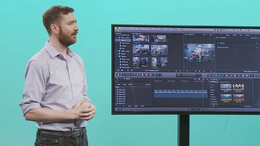260x146 pixels.
Task: Reset Effects with its hooked arrow
Action: point(256,43)
